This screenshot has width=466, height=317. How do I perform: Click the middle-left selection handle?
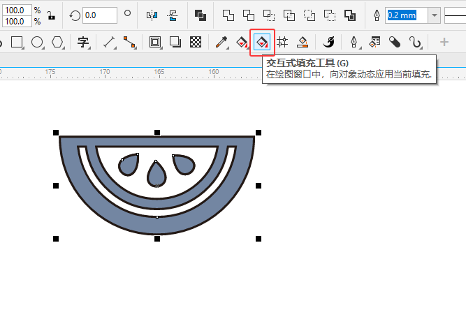pos(56,186)
